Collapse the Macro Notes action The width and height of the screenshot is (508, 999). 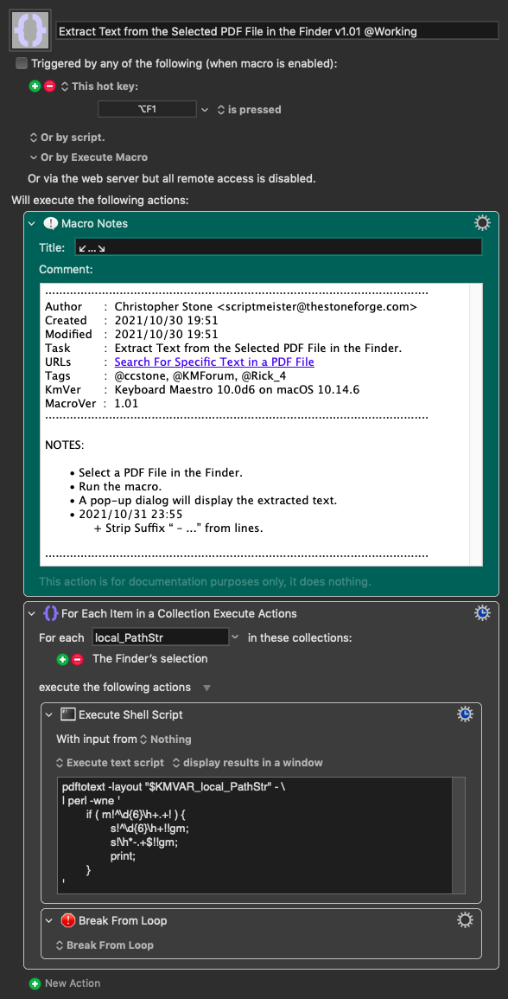coord(32,224)
